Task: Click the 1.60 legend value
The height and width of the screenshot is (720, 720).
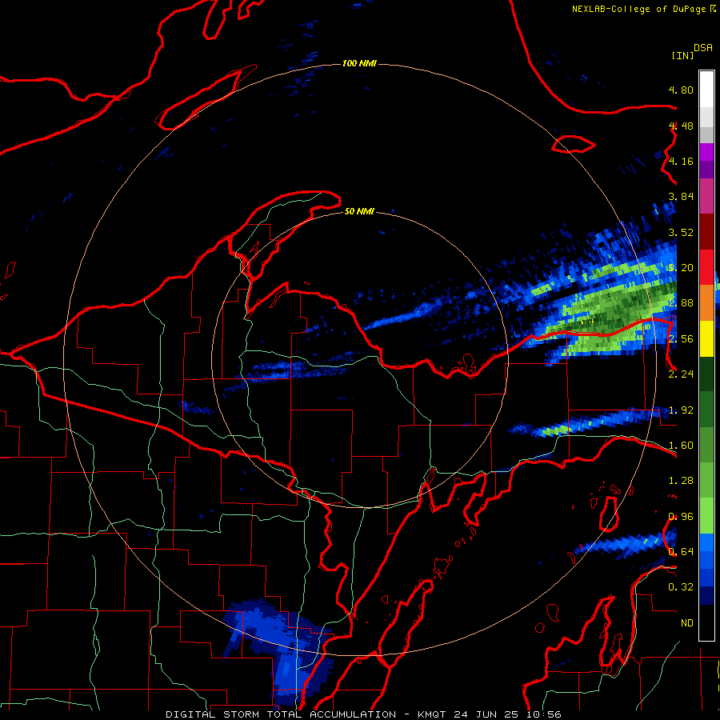Action: pyautogui.click(x=681, y=446)
